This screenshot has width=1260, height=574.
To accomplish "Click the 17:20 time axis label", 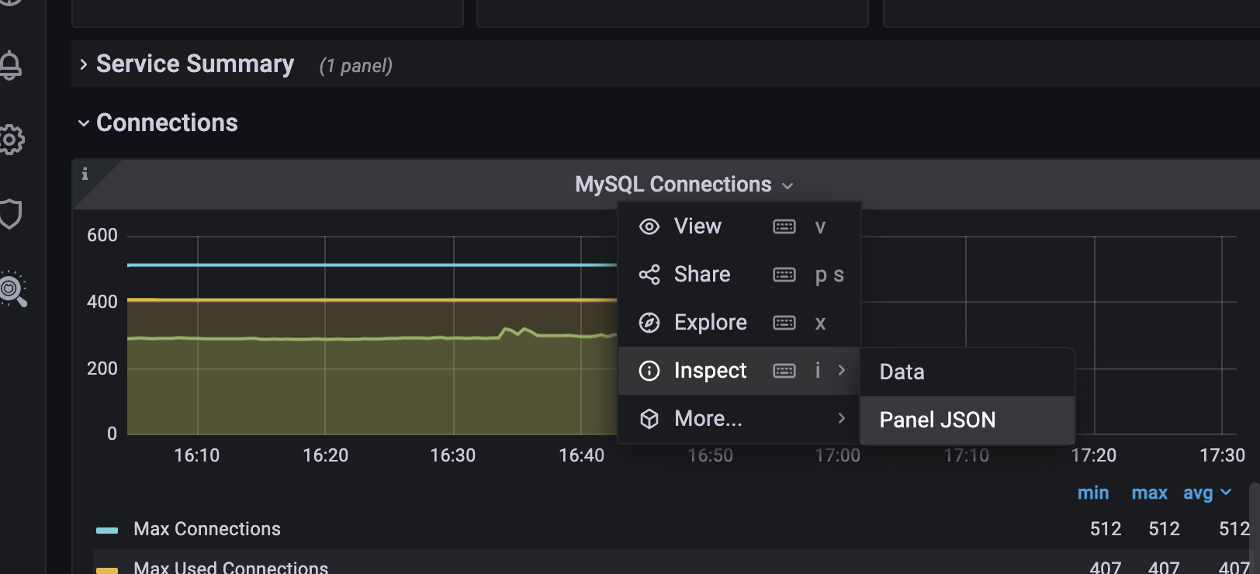I will pyautogui.click(x=1094, y=455).
